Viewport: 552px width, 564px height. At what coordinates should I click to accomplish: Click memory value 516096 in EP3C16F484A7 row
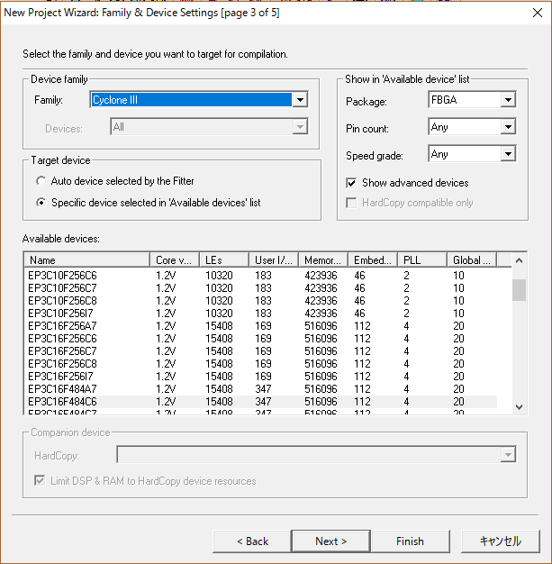pos(321,389)
